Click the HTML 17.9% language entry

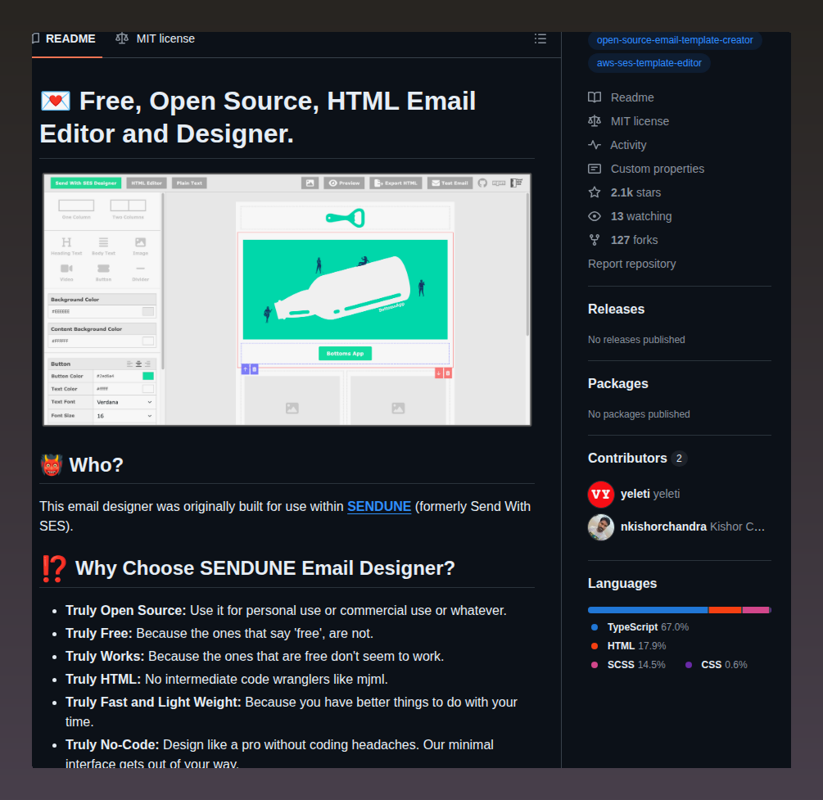(x=628, y=646)
